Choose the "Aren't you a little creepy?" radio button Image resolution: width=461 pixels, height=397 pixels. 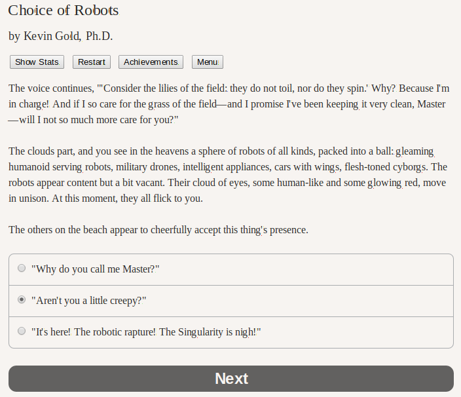(x=22, y=300)
